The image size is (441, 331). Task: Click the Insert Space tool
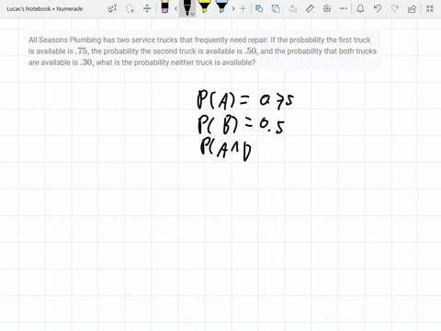[x=147, y=8]
